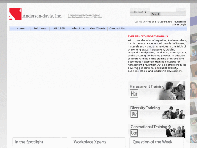Open the Contact Us menu item

pos(117,29)
